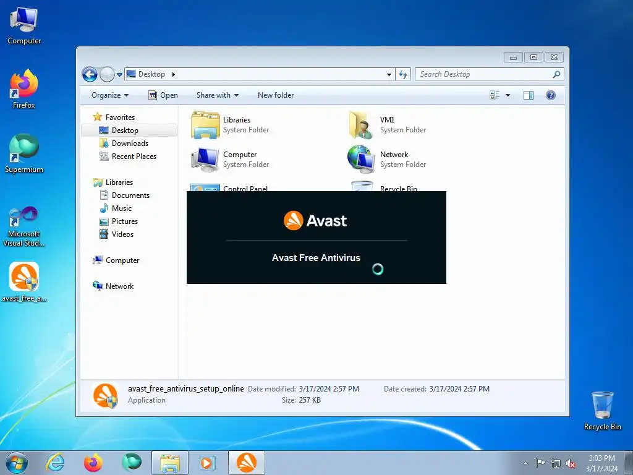The height and width of the screenshot is (475, 633).
Task: Click the Windows Start orb
Action: [x=17, y=463]
